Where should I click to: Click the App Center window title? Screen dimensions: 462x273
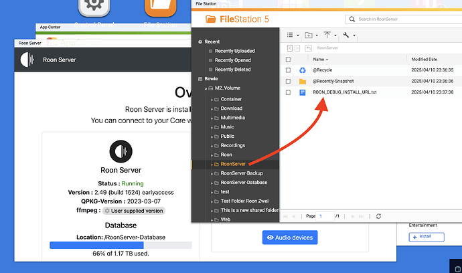coord(50,27)
